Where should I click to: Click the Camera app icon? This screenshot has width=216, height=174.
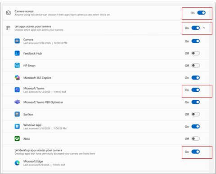[x=17, y=41]
